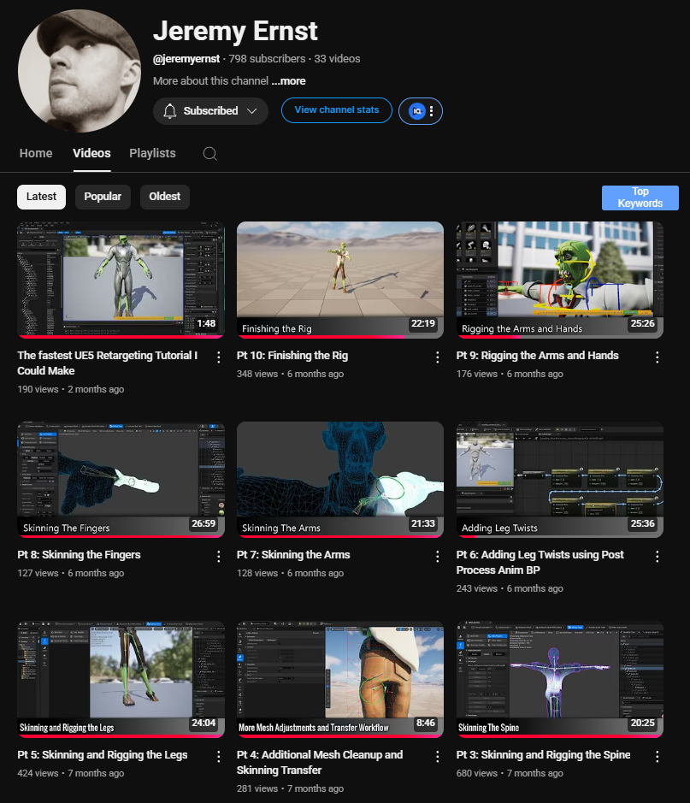Viewport: 690px width, 803px height.
Task: Sort videos by Popular
Action: [103, 197]
